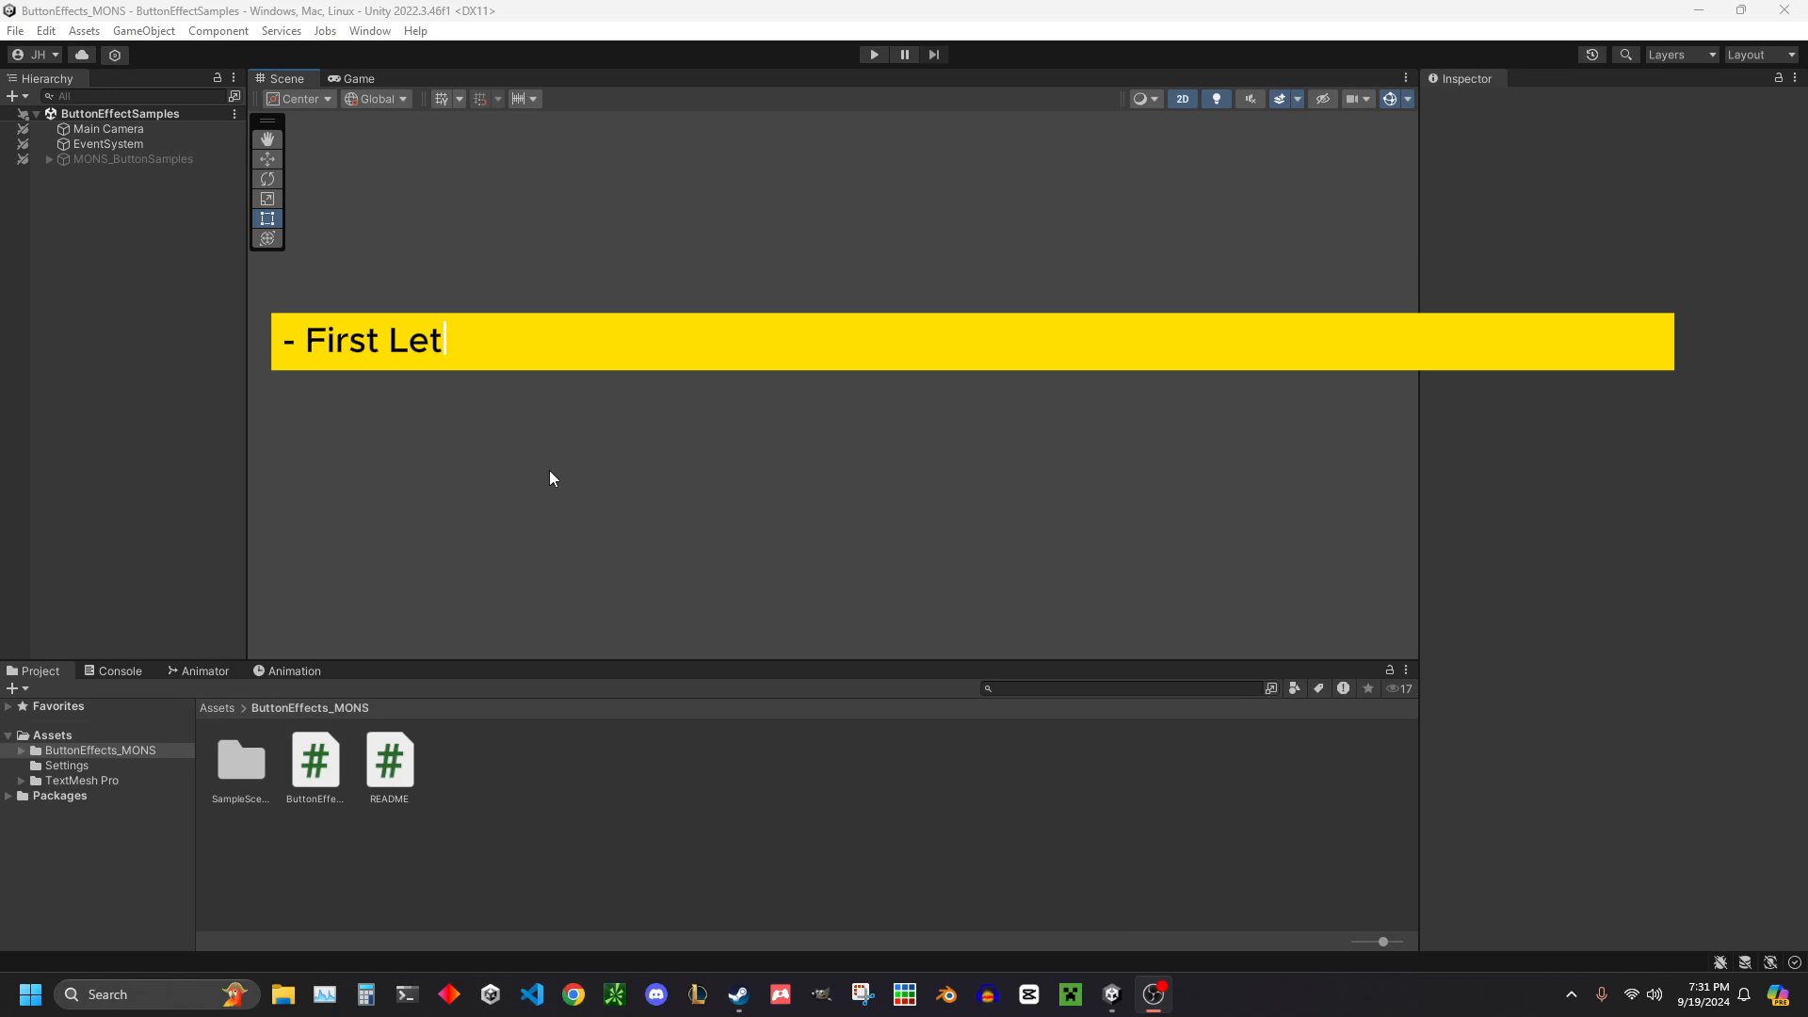Switch to the Game tab

pos(351,79)
